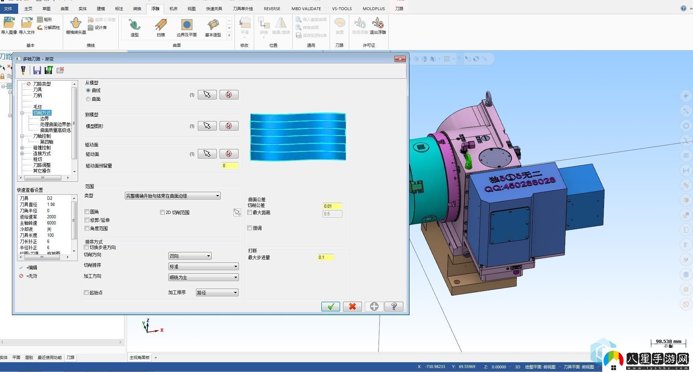Enable the 2D 切削范围 checkbox
Screen dimensions: 693x372
point(162,212)
